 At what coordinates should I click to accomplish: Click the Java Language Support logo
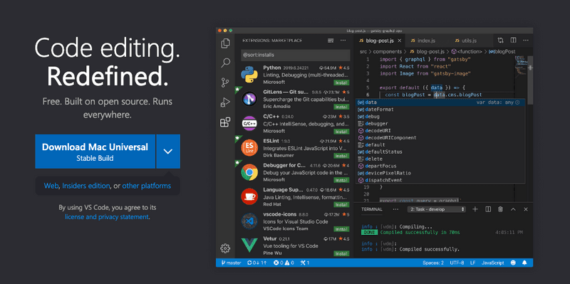pyautogui.click(x=249, y=196)
